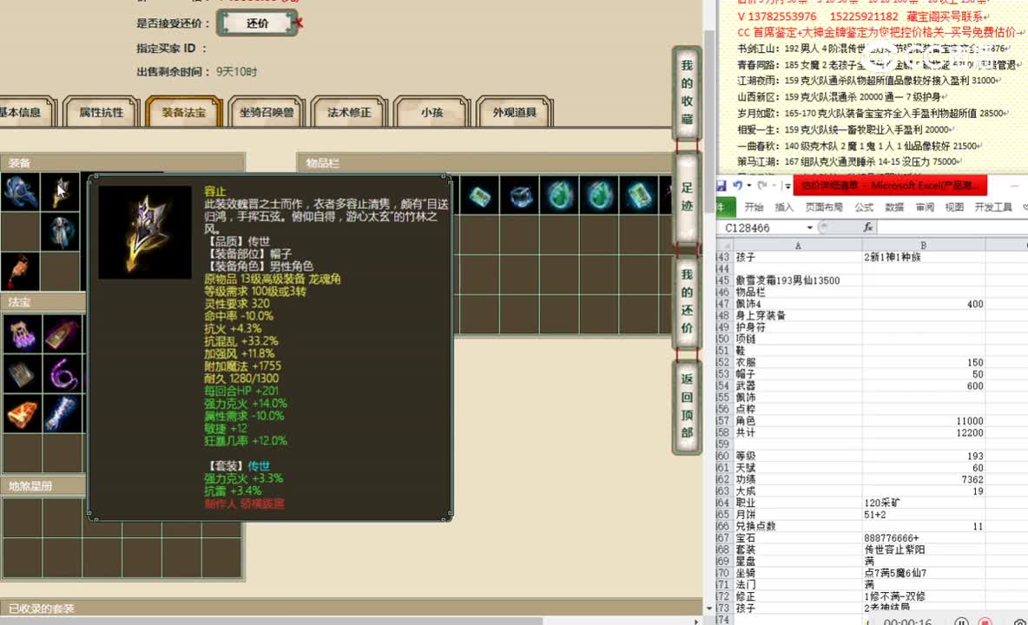Open the undo history dropdown arrow
1028x625 pixels.
point(748,186)
